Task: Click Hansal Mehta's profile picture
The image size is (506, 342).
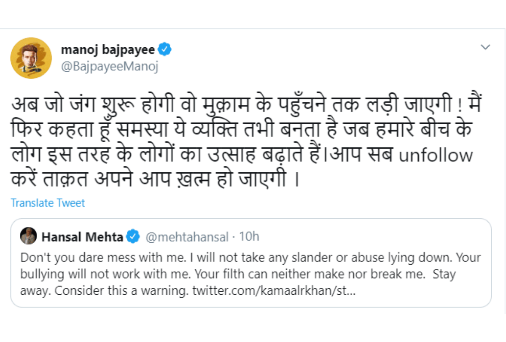Action: pos(28,237)
